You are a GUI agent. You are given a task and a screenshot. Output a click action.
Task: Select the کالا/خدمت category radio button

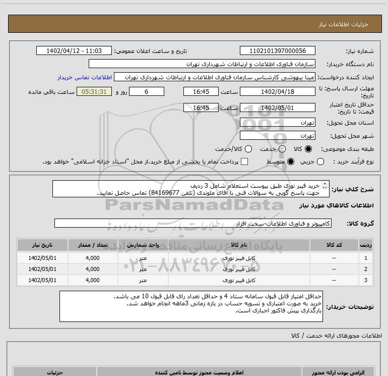coord(248,149)
